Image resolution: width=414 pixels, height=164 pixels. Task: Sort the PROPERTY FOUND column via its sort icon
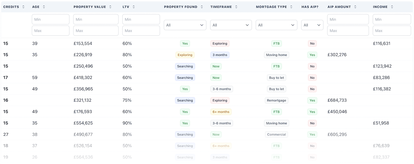point(202,7)
